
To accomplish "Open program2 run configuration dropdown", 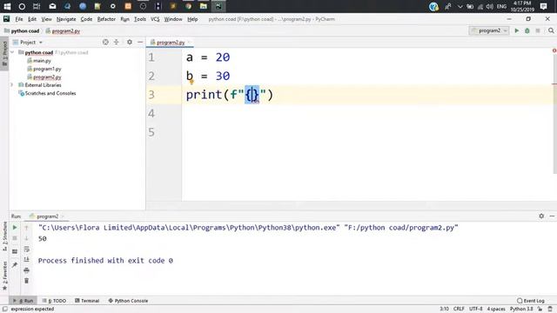I will coord(489,31).
